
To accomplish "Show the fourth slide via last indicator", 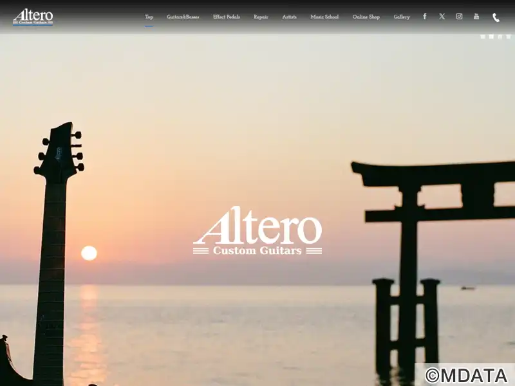I will [509, 37].
